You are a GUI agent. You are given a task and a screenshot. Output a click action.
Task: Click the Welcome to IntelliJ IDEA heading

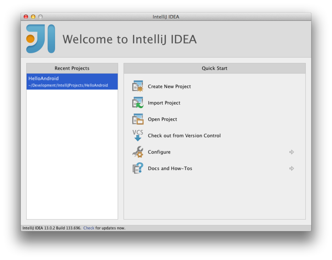[x=129, y=39]
